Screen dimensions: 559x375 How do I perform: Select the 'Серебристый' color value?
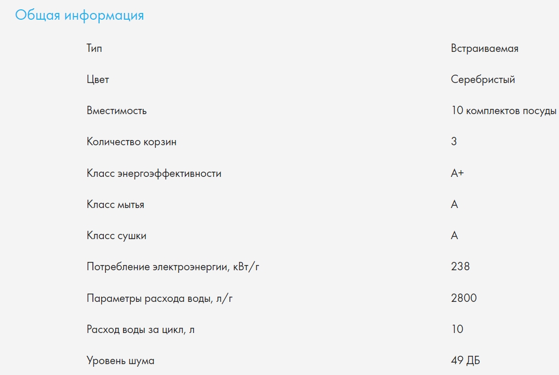click(483, 80)
